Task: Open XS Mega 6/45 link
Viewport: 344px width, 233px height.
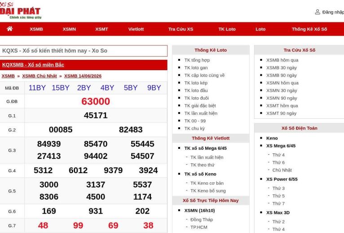Action: point(281,146)
